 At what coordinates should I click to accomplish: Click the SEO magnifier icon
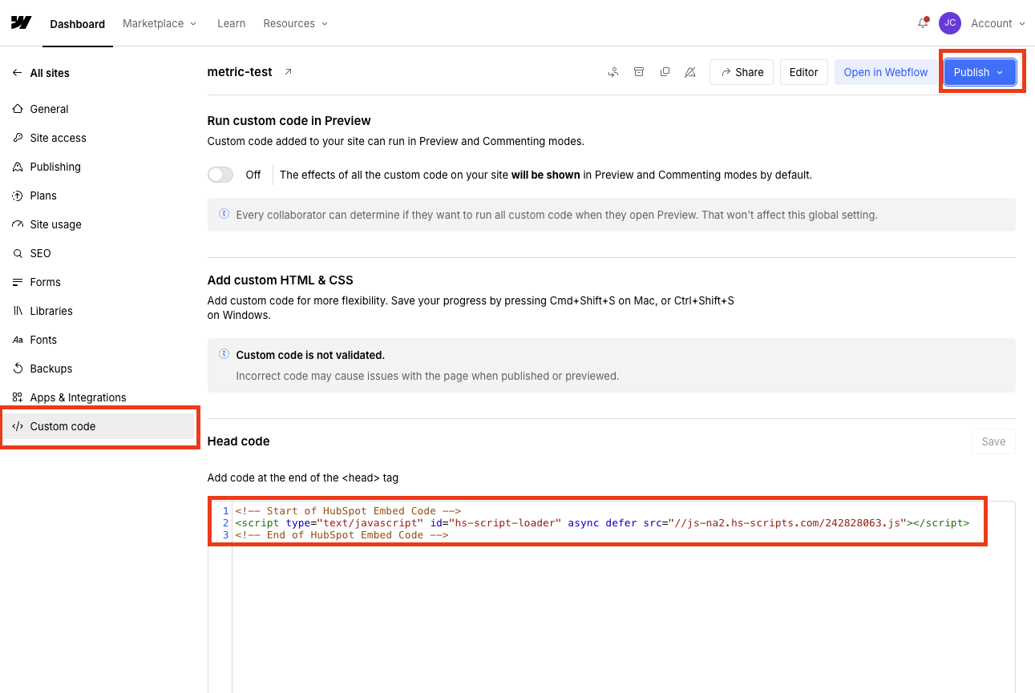point(18,253)
